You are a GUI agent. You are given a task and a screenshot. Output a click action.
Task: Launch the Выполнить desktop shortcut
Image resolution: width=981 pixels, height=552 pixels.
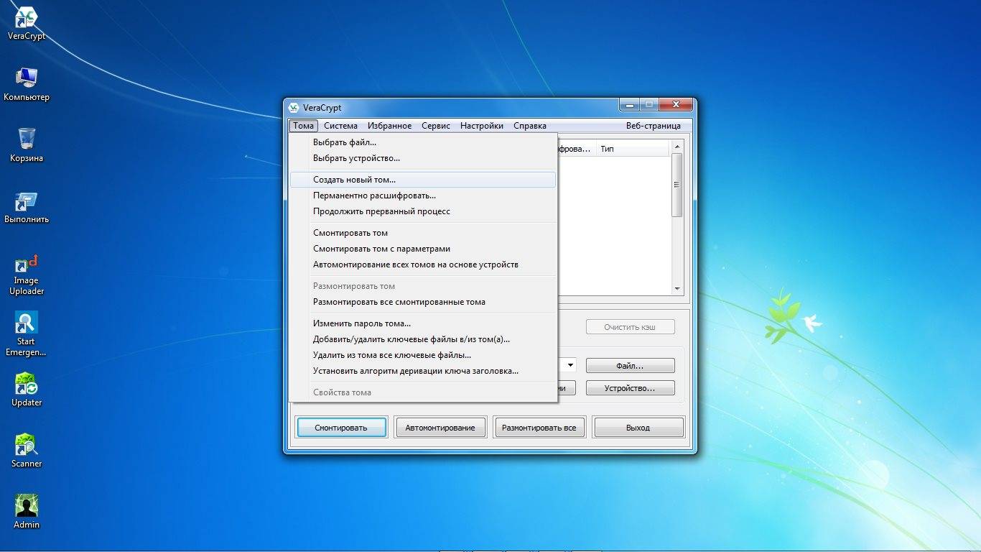point(27,207)
